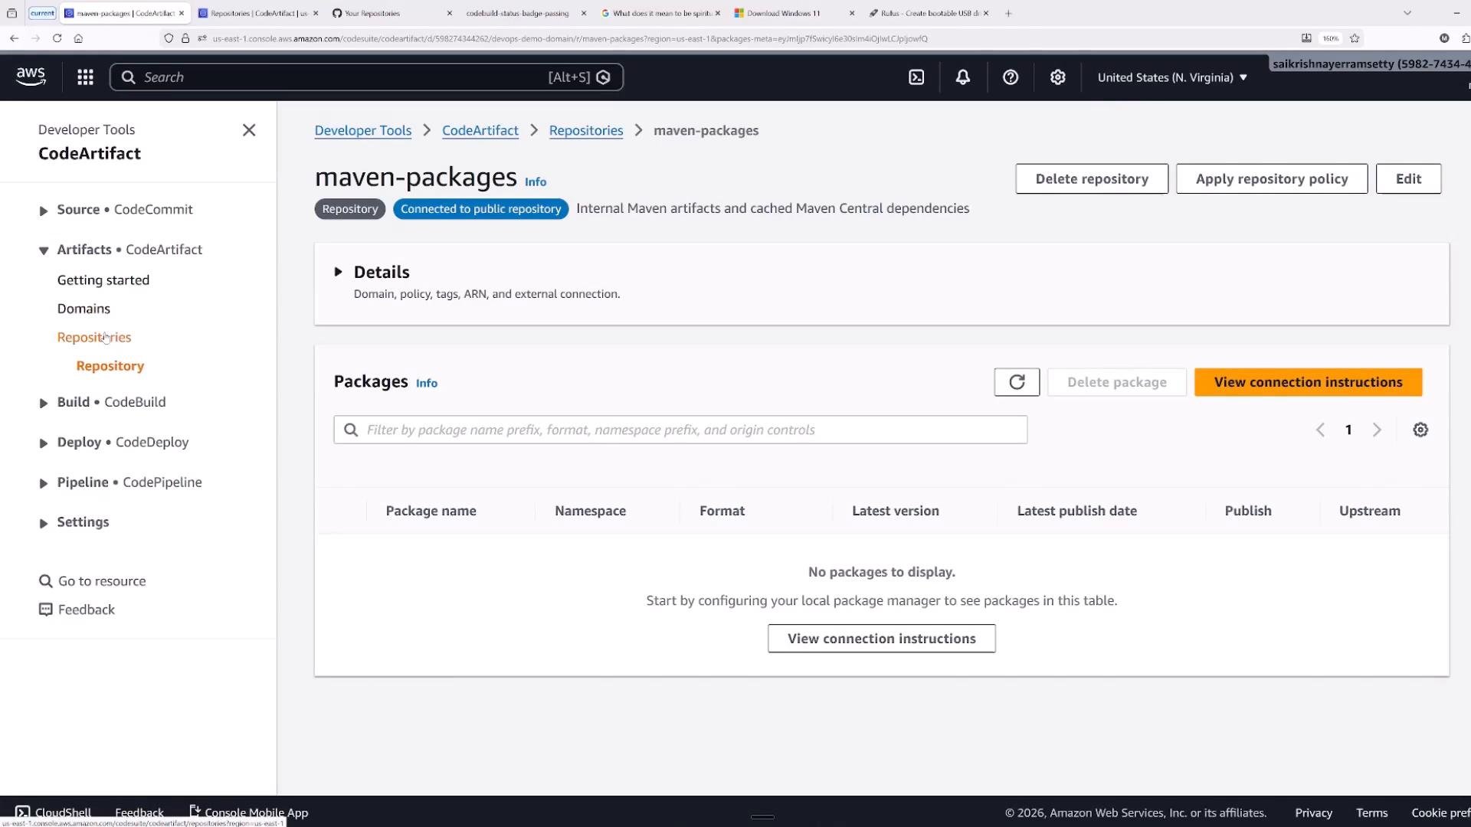Expand the Details section

click(x=338, y=272)
